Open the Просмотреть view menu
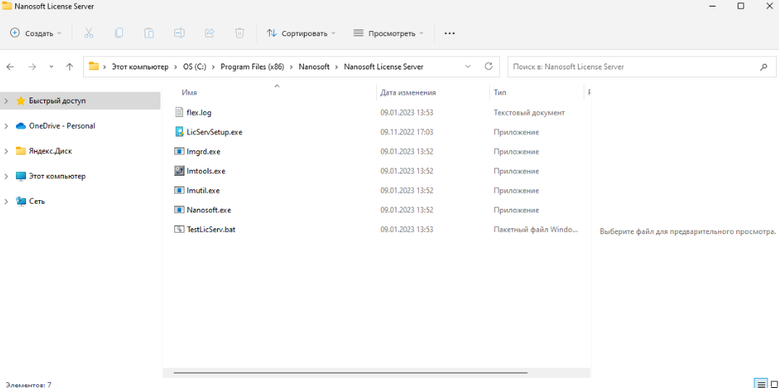779x388 pixels. pyautogui.click(x=388, y=33)
